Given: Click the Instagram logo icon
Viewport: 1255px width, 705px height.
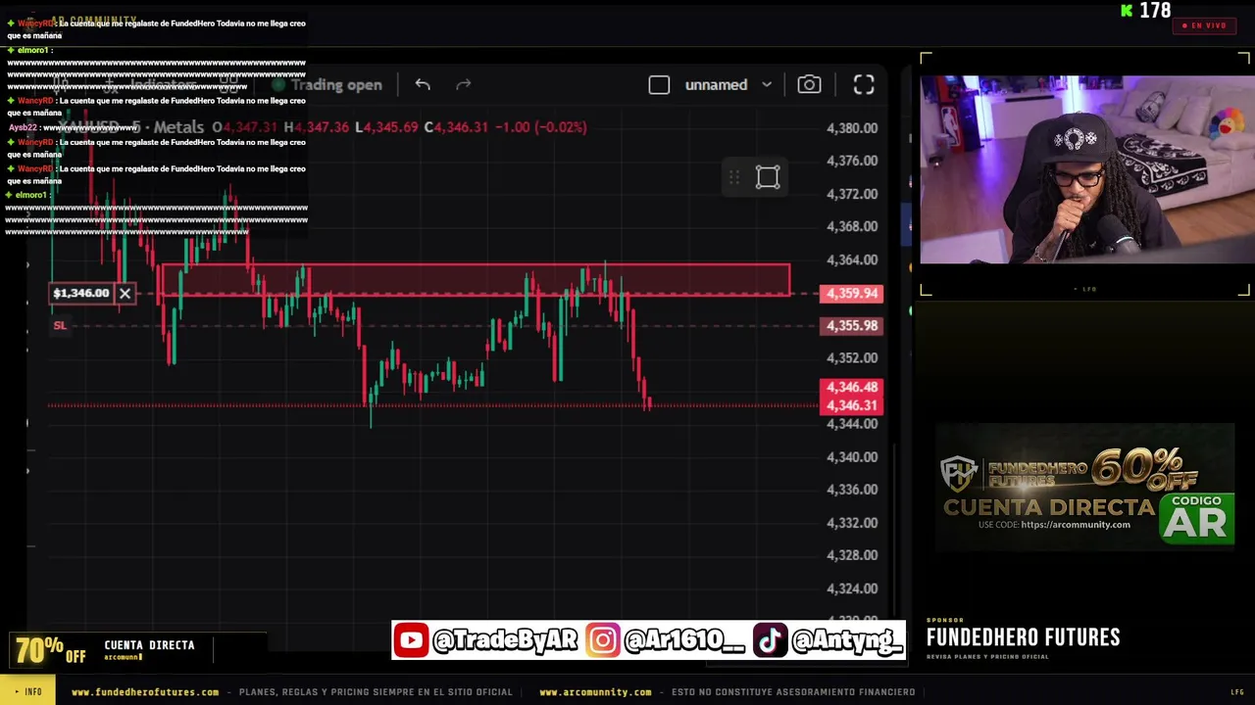Looking at the screenshot, I should [604, 640].
